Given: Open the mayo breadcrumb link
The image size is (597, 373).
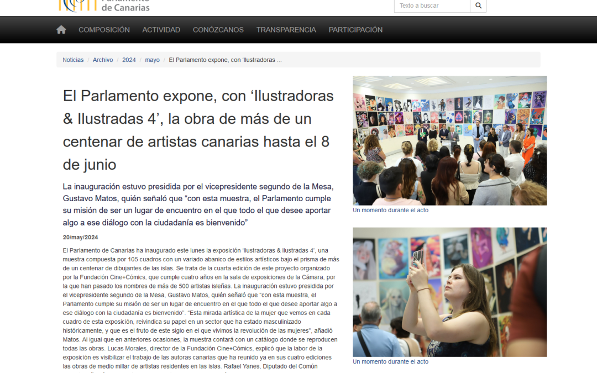Looking at the screenshot, I should [153, 60].
